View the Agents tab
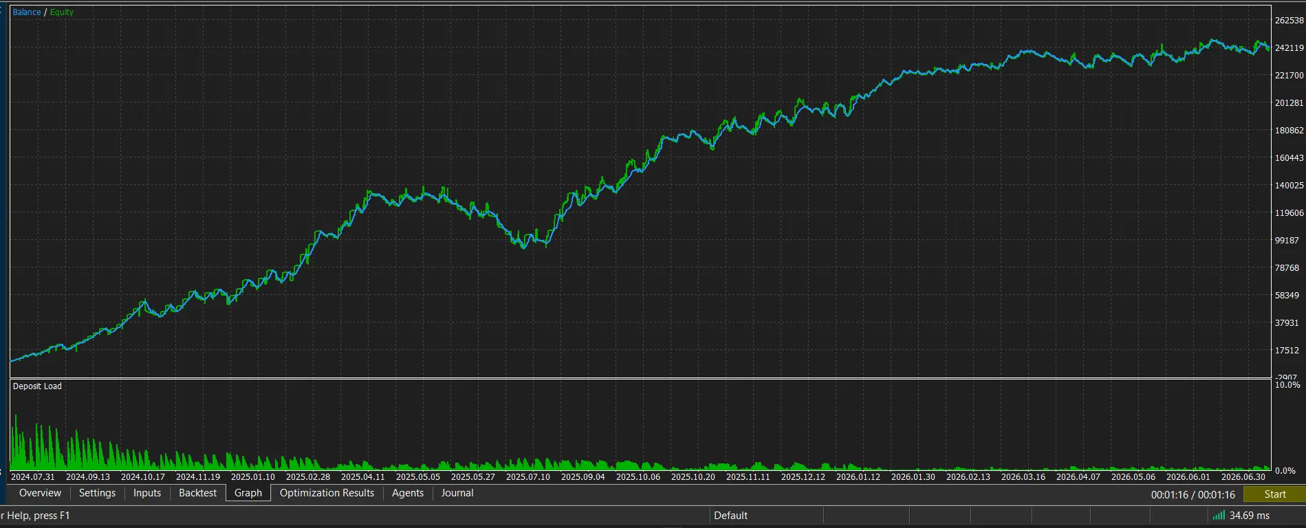This screenshot has width=1306, height=528. coord(408,493)
